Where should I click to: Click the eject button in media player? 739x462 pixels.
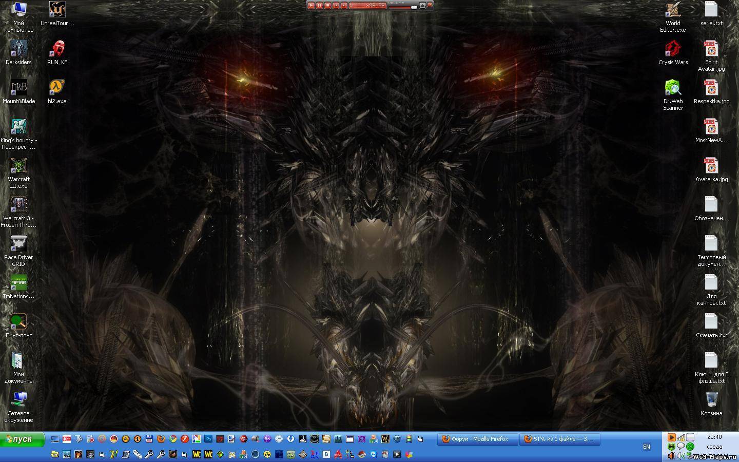point(422,6)
